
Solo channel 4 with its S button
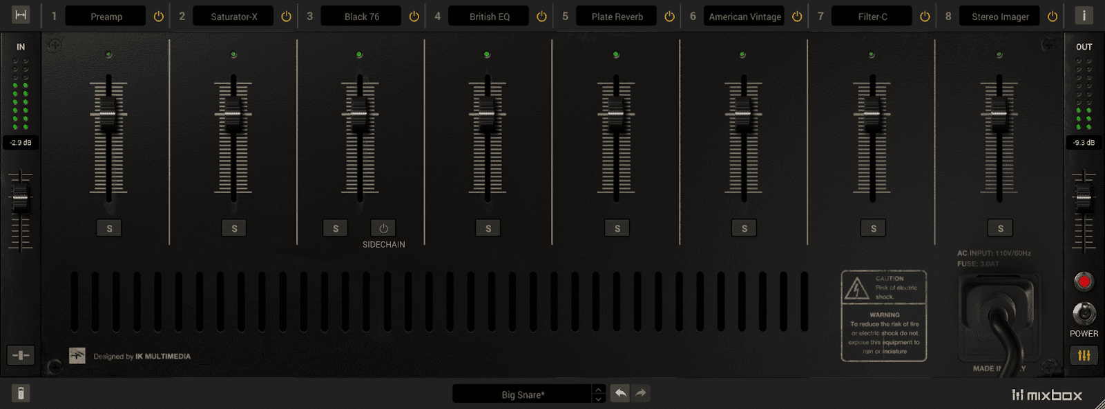point(488,228)
